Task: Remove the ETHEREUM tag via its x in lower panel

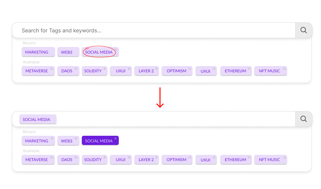Action: click(249, 157)
